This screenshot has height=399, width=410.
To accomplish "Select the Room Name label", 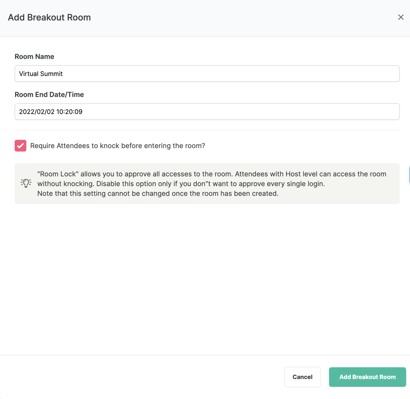I will (34, 56).
